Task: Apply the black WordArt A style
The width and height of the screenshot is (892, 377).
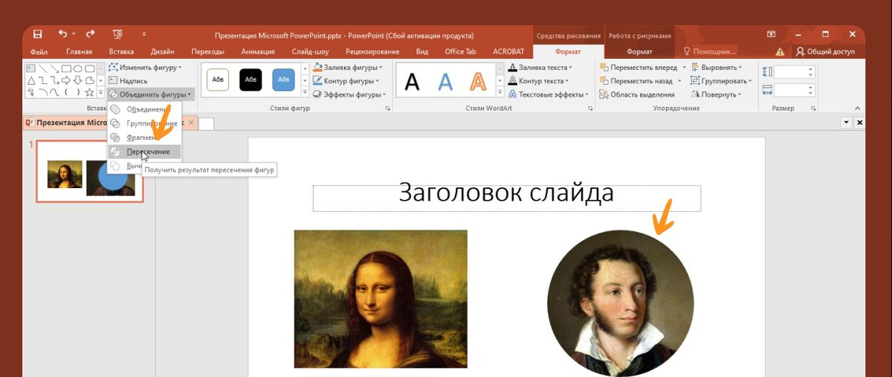Action: [x=412, y=80]
